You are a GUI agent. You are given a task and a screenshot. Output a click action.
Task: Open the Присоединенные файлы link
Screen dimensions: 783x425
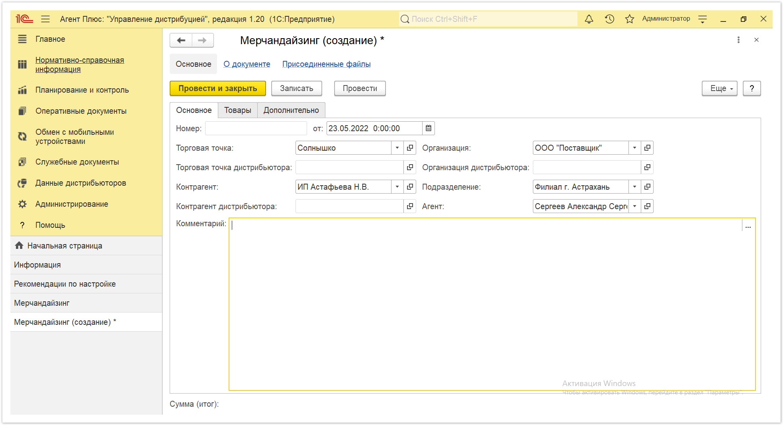pos(326,64)
